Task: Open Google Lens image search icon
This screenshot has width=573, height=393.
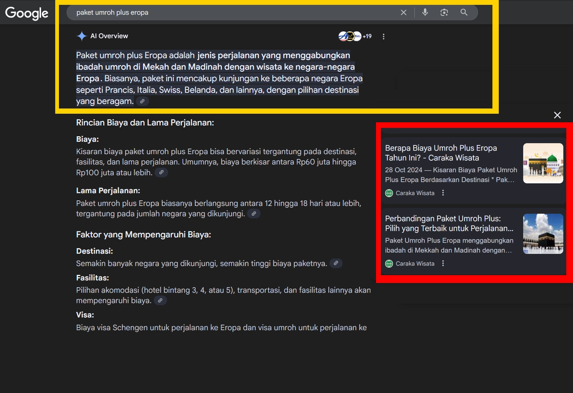Action: [444, 12]
